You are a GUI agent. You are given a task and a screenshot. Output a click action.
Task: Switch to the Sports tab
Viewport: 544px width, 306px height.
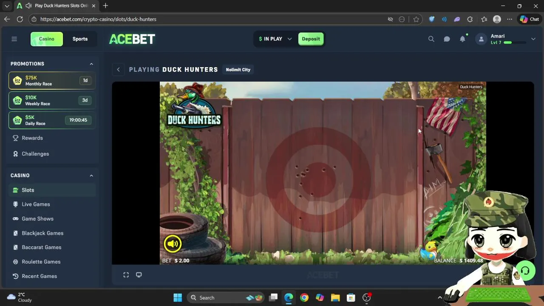(x=80, y=39)
